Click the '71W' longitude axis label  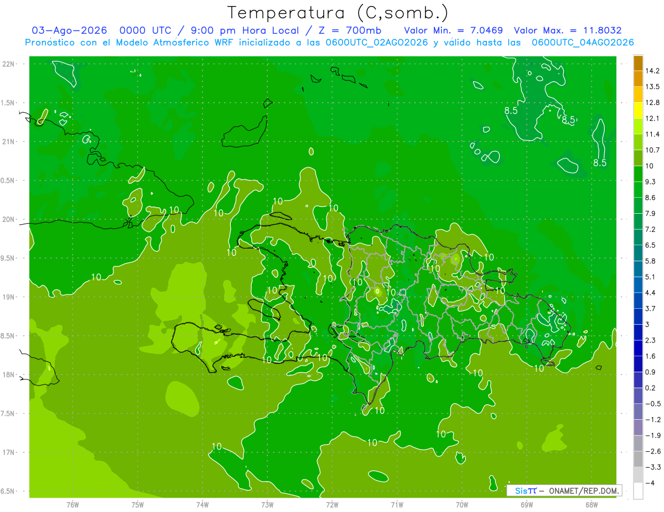tap(397, 504)
